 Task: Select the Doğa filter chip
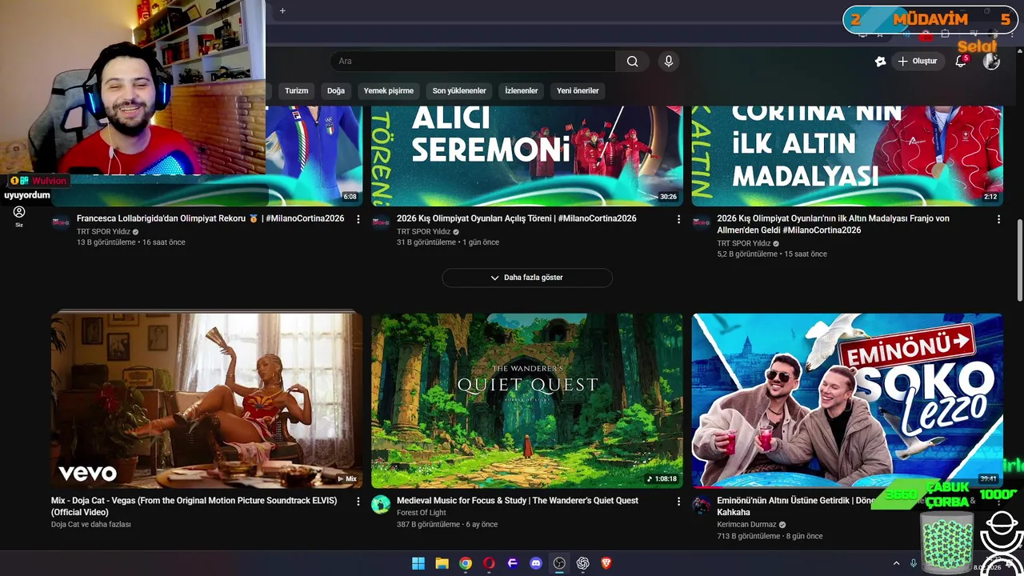click(336, 90)
